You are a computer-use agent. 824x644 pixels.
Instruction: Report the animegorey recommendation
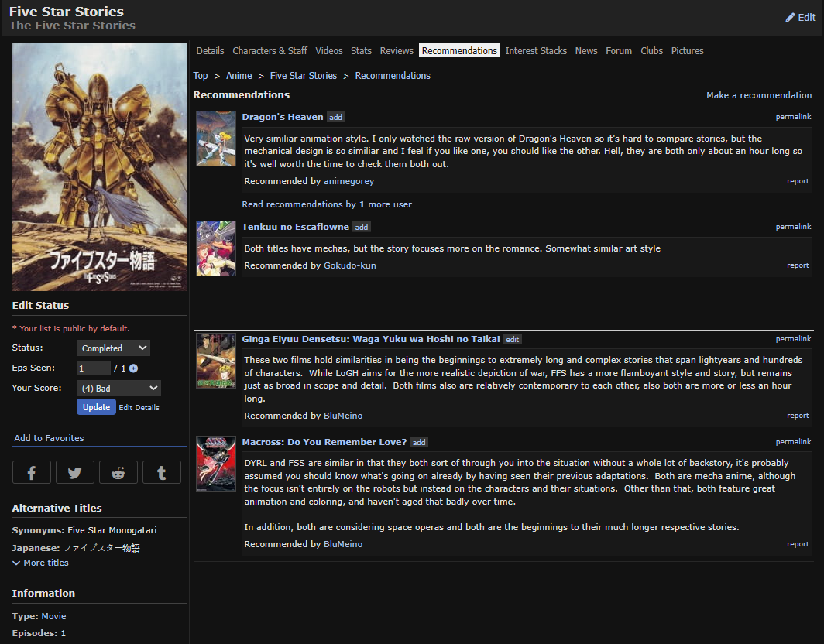(x=798, y=181)
